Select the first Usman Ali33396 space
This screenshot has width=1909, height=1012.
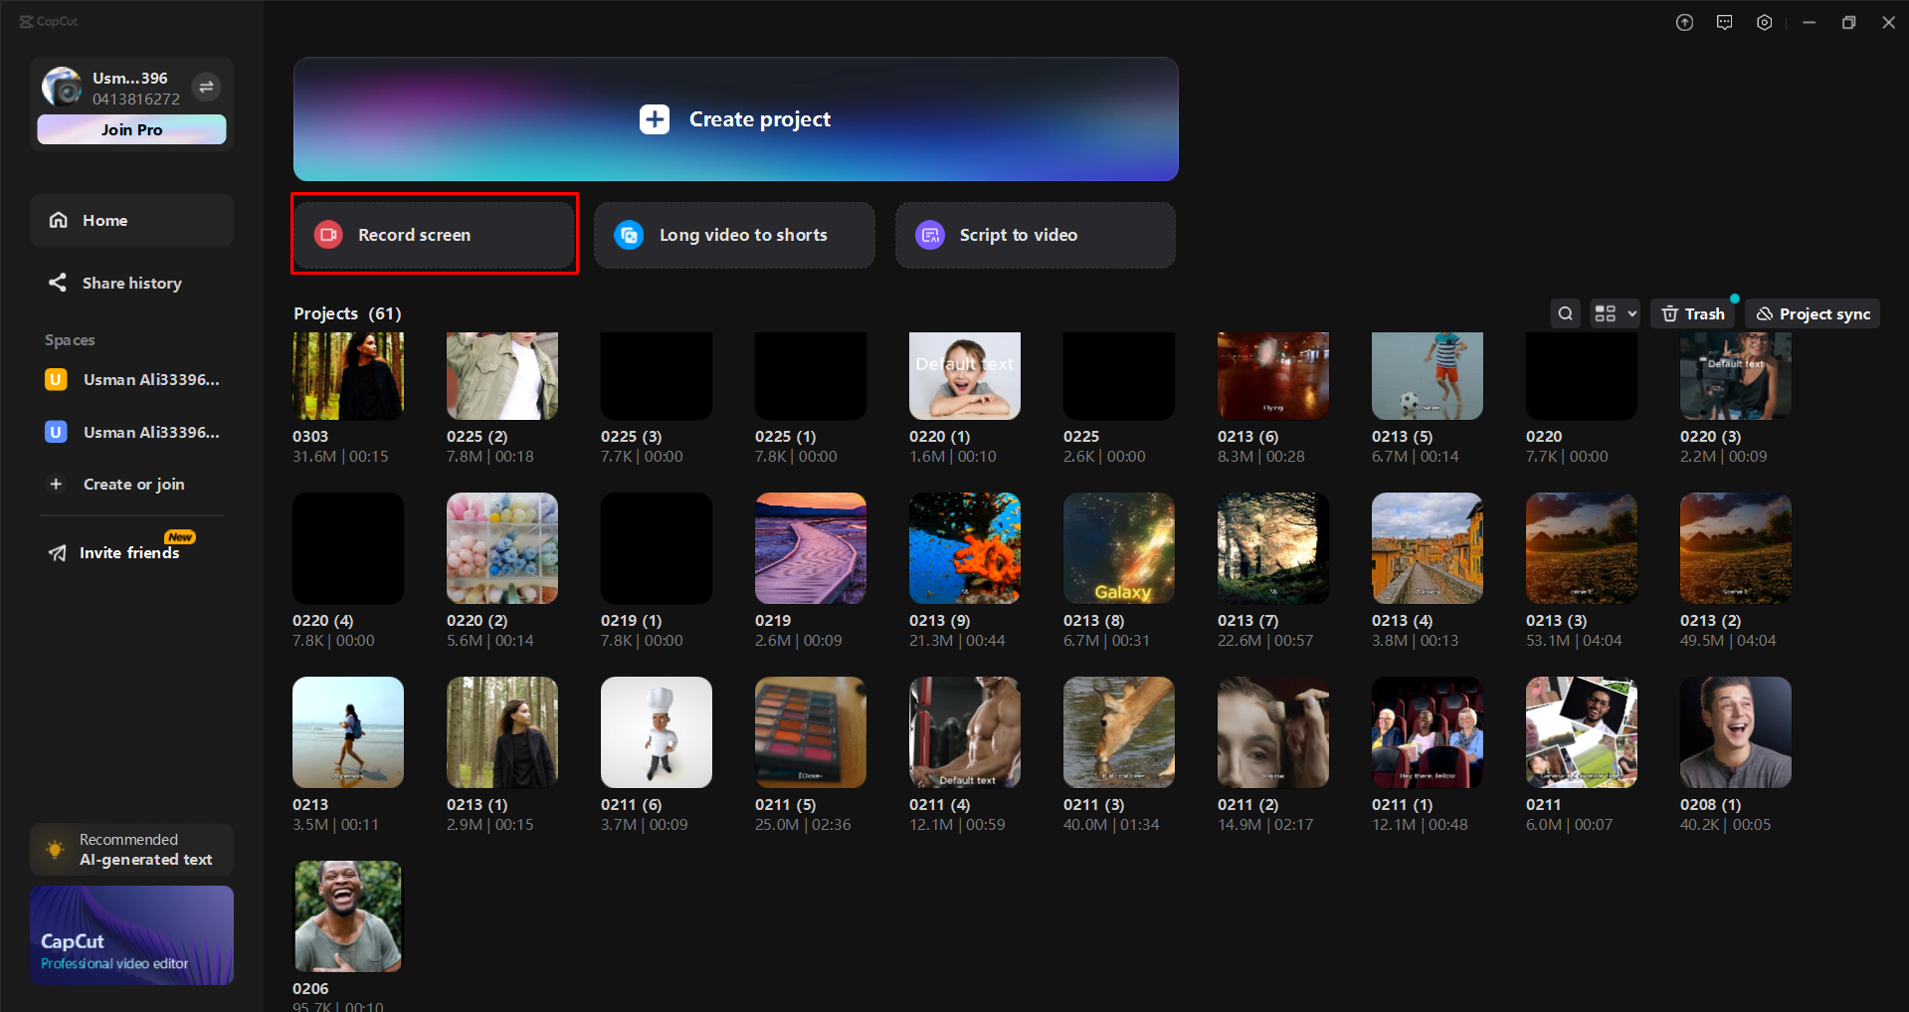[x=131, y=379]
